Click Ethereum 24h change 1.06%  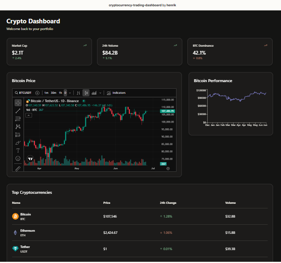tap(166, 233)
